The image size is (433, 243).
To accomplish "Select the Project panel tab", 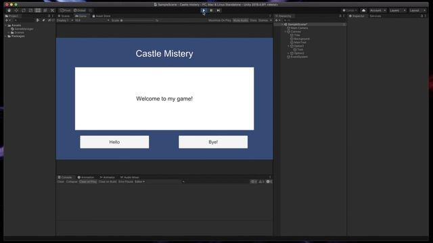I will pos(12,16).
